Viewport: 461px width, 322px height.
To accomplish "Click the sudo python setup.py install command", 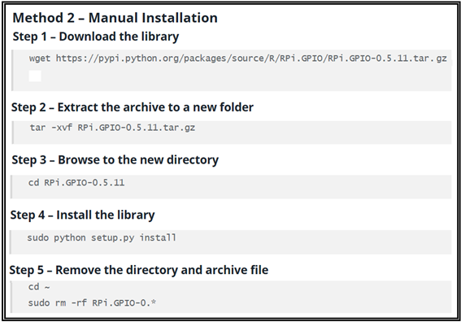I will point(102,237).
